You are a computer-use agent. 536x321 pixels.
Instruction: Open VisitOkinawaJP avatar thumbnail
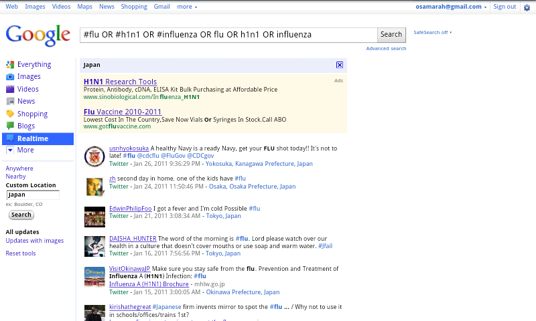click(x=94, y=277)
